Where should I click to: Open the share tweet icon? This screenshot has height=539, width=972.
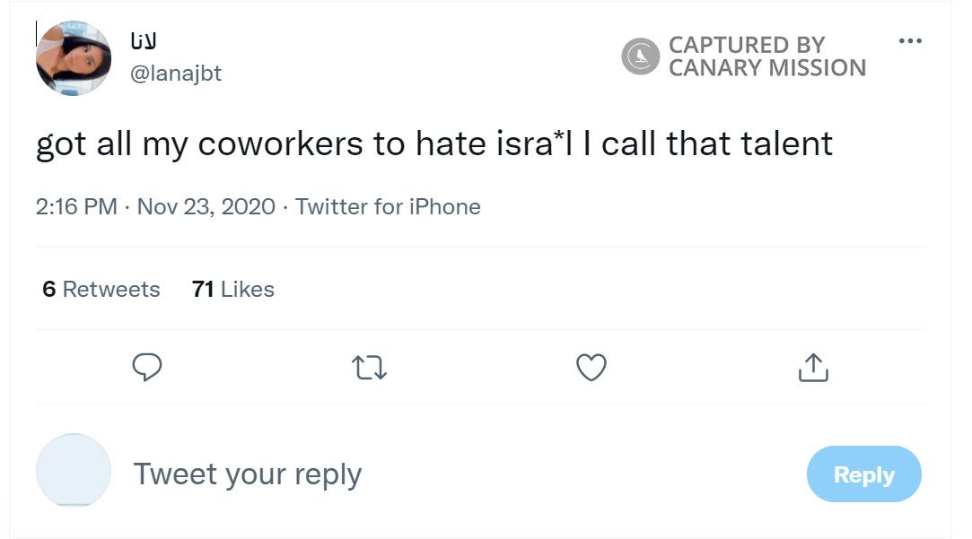tap(812, 368)
